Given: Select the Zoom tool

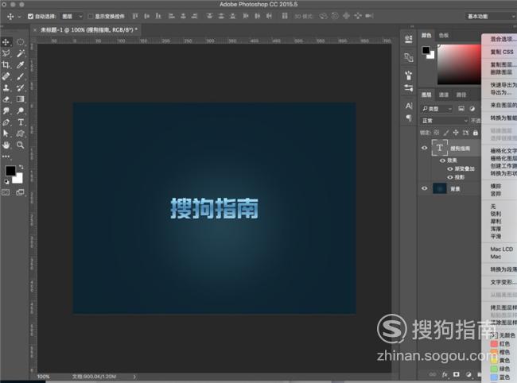Looking at the screenshot, I should [21, 145].
